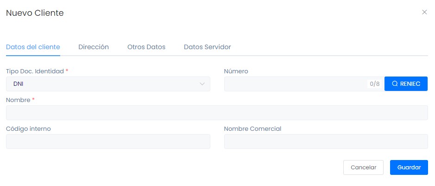Click the Código interno label text
The width and height of the screenshot is (435, 186).
point(28,129)
